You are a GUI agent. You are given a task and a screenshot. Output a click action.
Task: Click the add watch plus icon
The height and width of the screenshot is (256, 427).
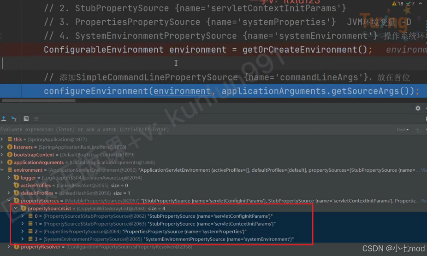(x=418, y=130)
